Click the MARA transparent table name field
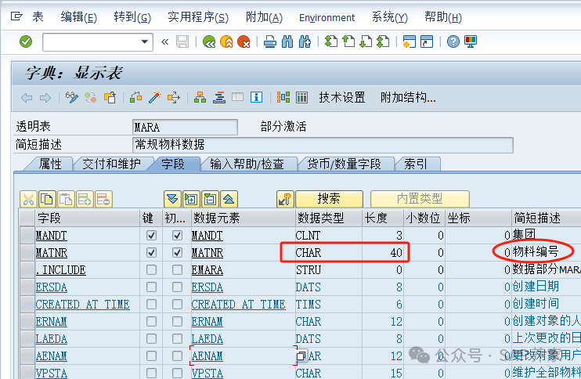This screenshot has width=581, height=379. tap(185, 128)
